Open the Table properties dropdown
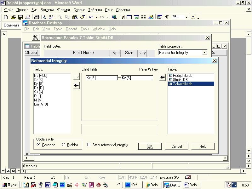Viewport: 252px width, 189px height. [204, 53]
